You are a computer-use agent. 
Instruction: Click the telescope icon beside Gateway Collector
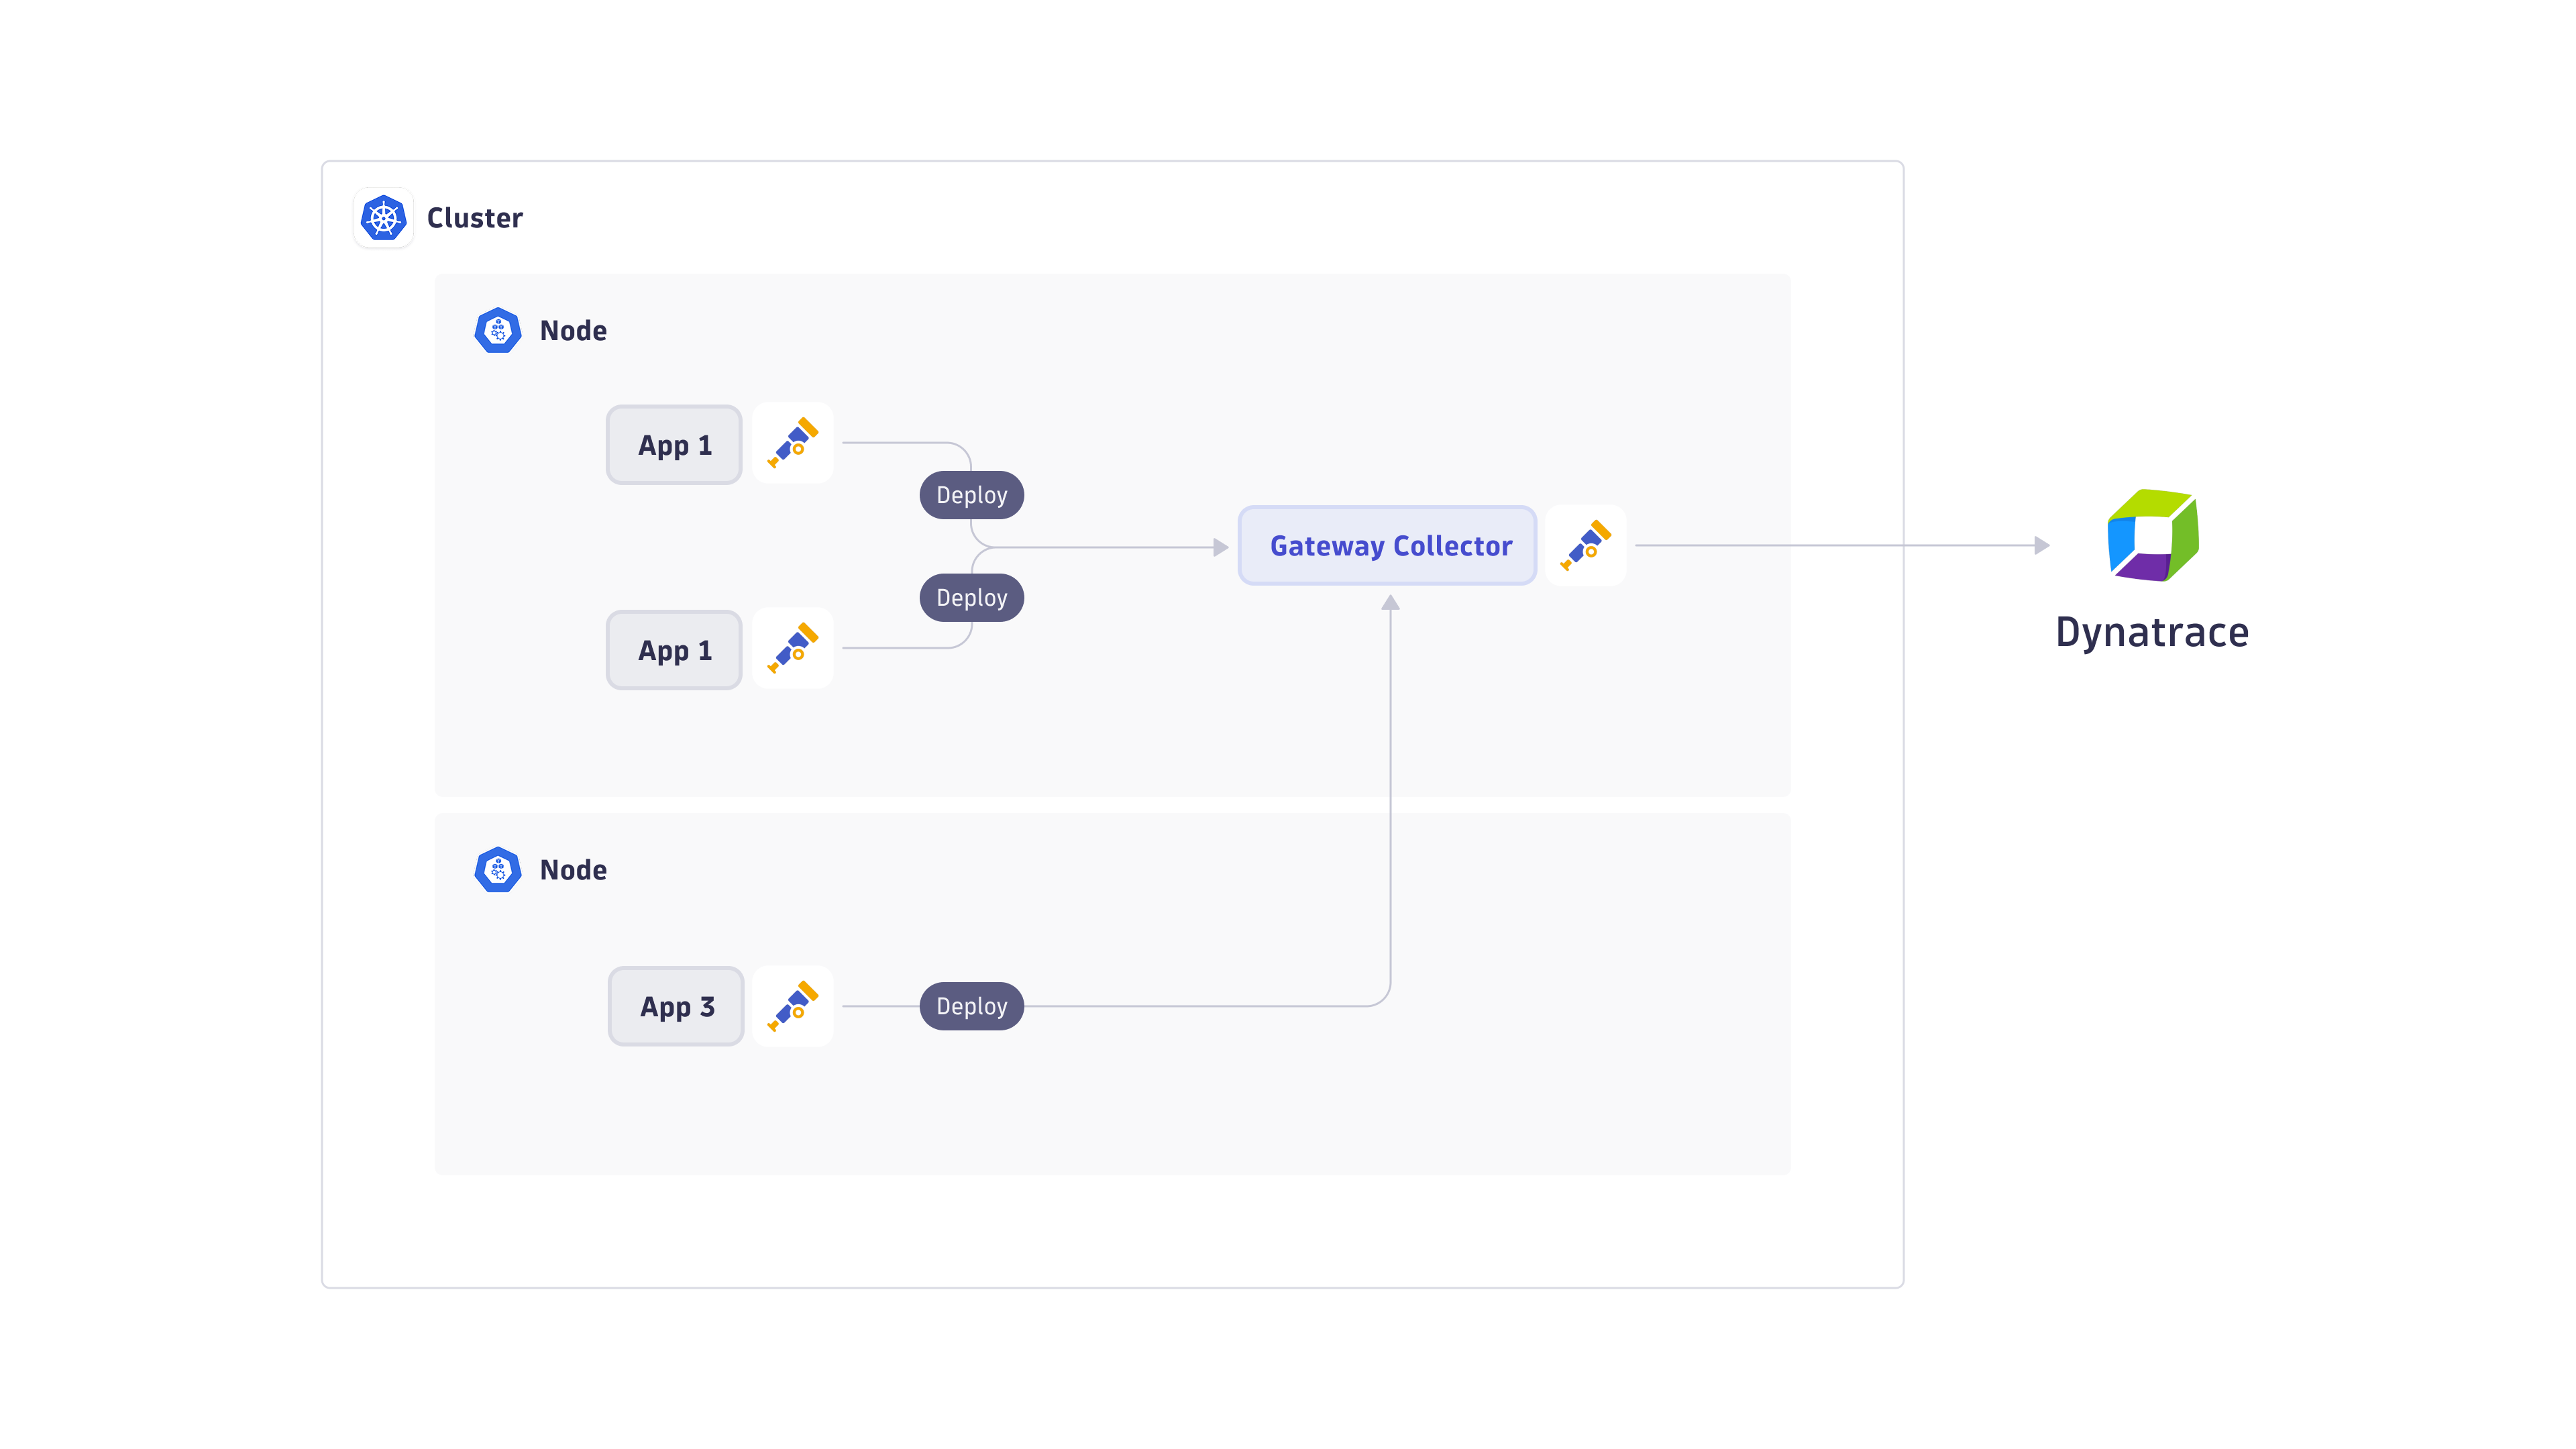[1586, 545]
